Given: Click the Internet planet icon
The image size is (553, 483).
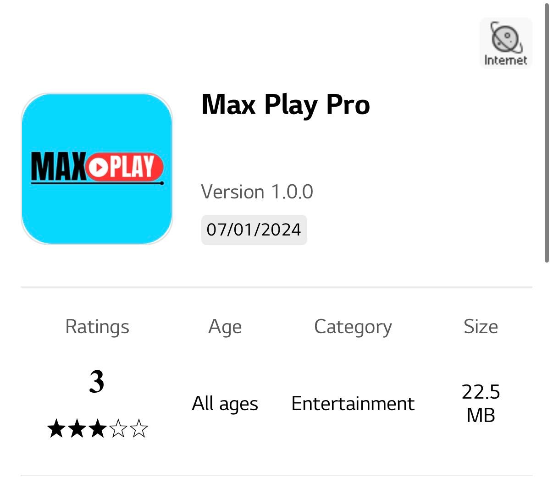Looking at the screenshot, I should tap(506, 37).
